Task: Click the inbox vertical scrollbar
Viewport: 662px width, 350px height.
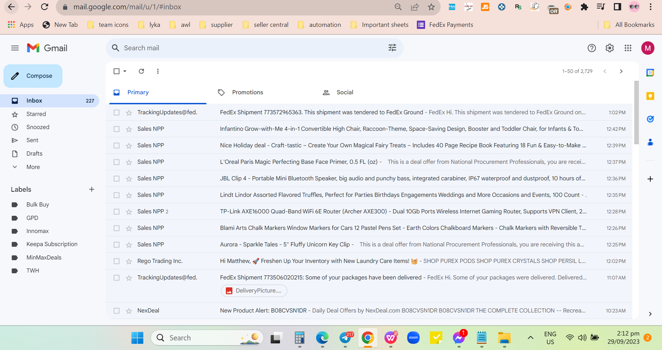Action: [636, 113]
